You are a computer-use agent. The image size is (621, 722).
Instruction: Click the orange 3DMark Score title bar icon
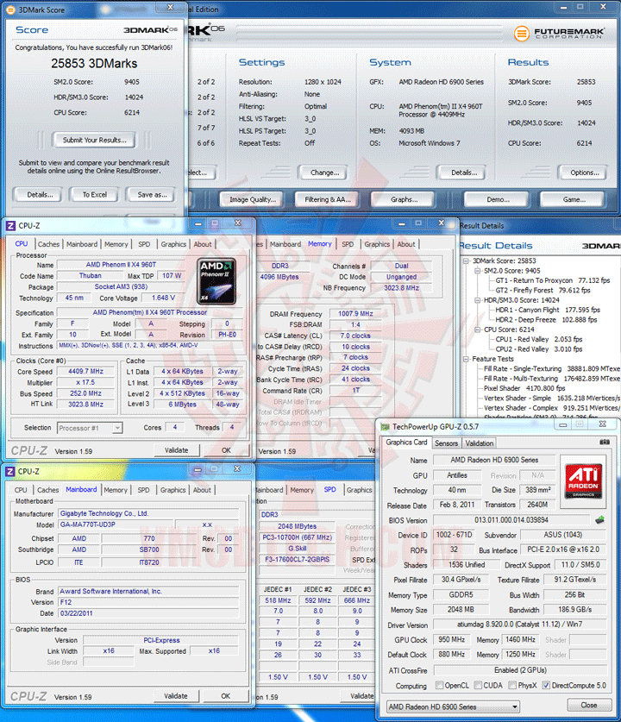pyautogui.click(x=10, y=9)
